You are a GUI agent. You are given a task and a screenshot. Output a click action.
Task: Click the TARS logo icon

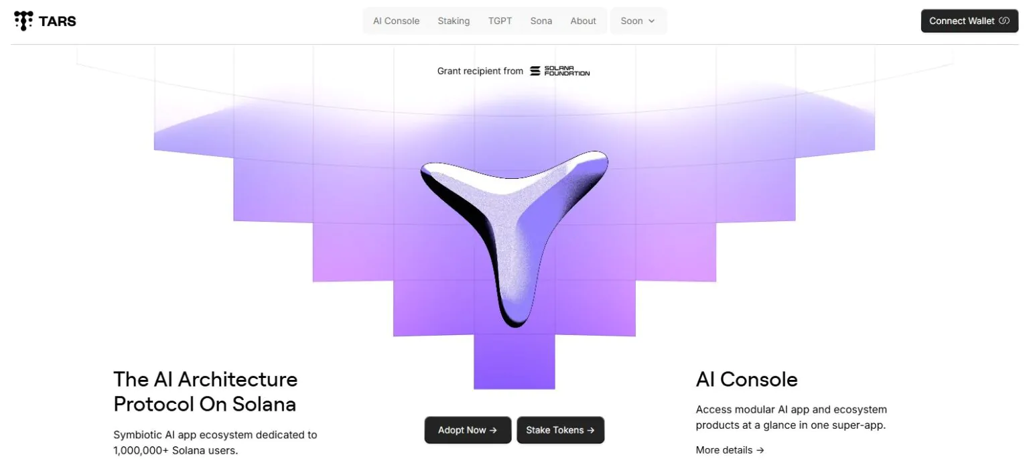(x=23, y=21)
